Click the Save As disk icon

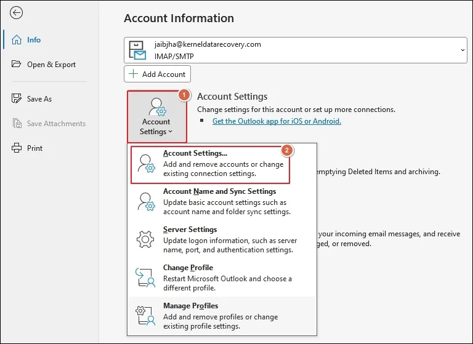click(17, 98)
